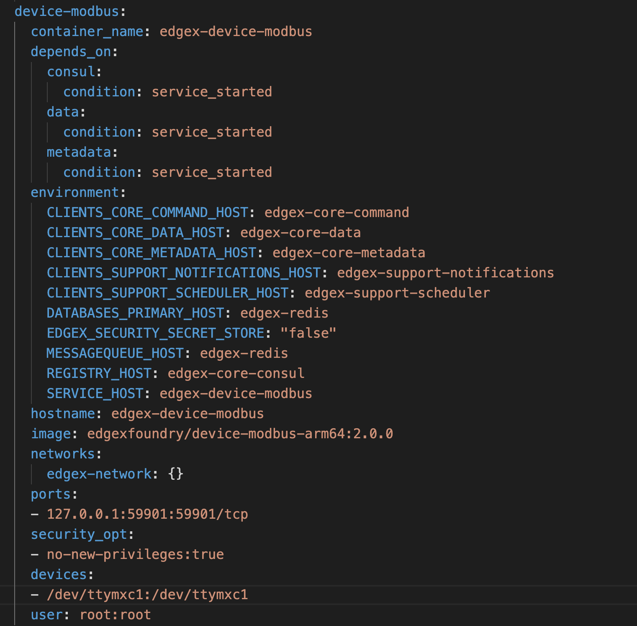Click the edgex-core-data value

coord(299,232)
